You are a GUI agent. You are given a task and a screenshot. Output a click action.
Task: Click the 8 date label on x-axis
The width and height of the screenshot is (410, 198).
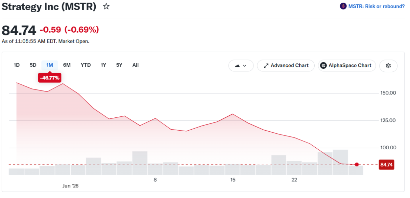coord(155,180)
